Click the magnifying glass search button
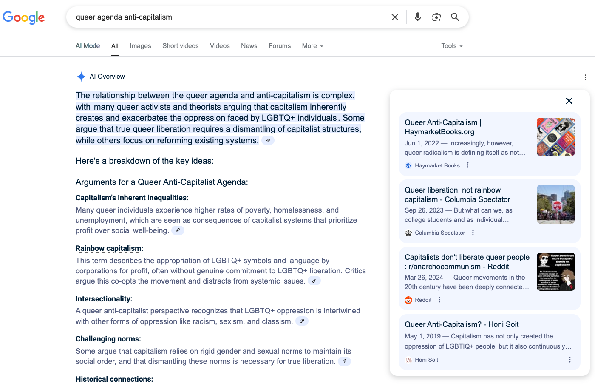Screen dimensions: 595x386 click(455, 17)
